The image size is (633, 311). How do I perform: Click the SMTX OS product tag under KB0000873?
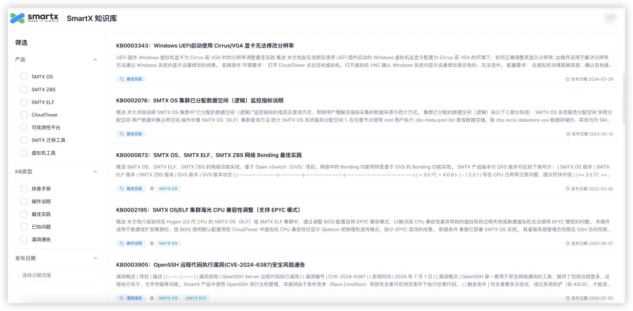(168, 189)
